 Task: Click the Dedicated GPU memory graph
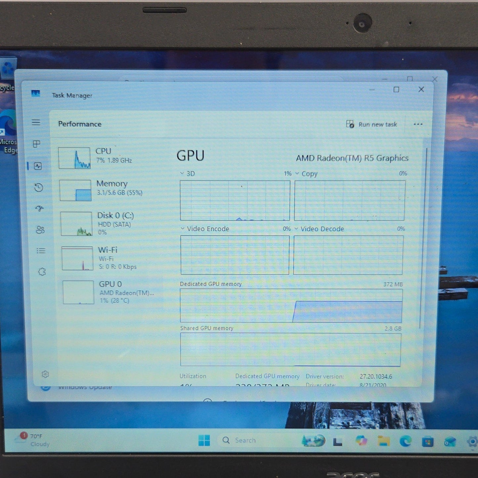tap(291, 306)
